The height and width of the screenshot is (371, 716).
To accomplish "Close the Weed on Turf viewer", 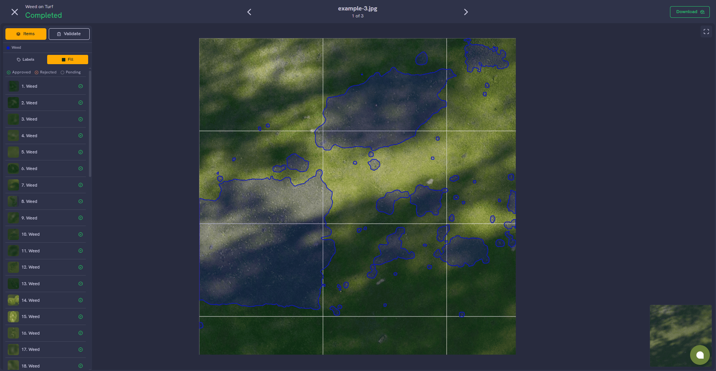I will pyautogui.click(x=15, y=12).
